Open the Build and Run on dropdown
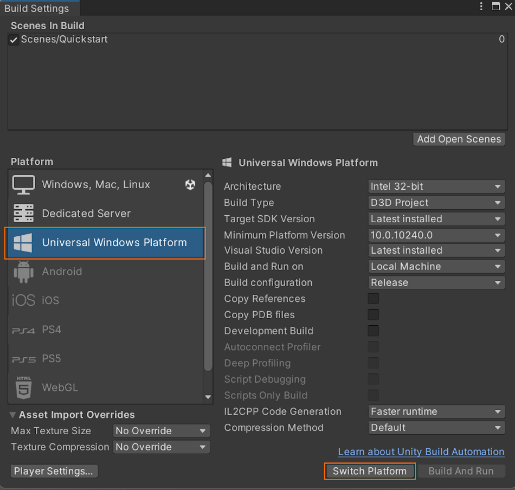This screenshot has height=490, width=515. (436, 266)
